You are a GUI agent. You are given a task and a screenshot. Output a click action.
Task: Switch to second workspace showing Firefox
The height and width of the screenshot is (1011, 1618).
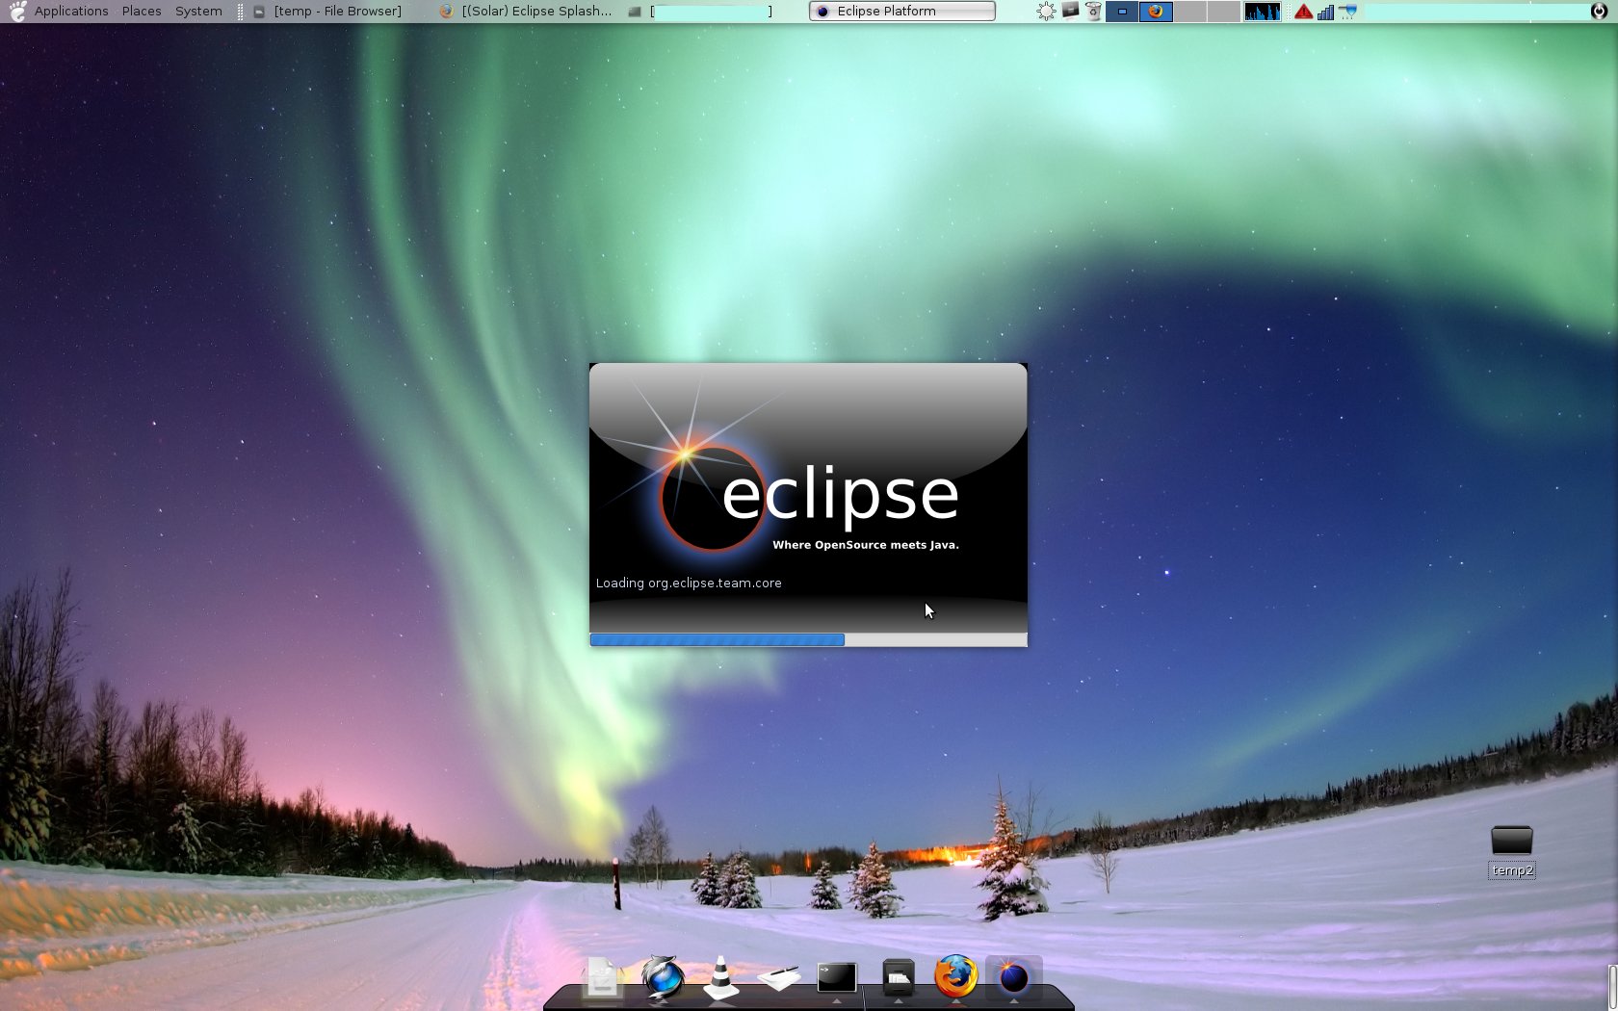[1156, 12]
